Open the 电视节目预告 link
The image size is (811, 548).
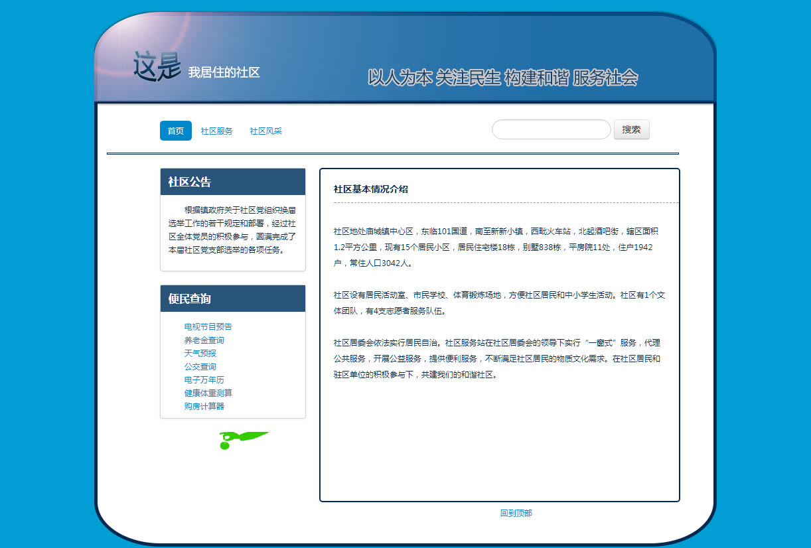(208, 326)
